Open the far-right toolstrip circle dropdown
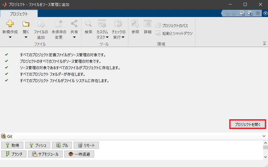Screen dimensions: 268x167 pyautogui.click(x=265, y=13)
